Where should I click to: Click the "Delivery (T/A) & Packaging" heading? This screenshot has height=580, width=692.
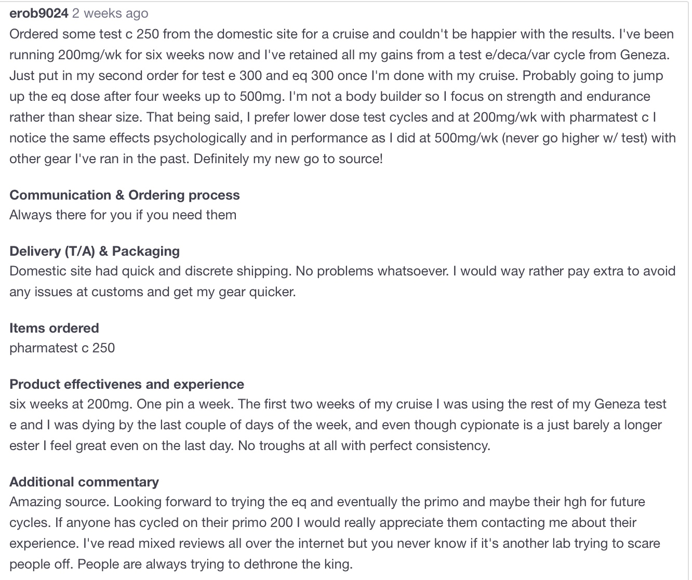click(x=95, y=251)
